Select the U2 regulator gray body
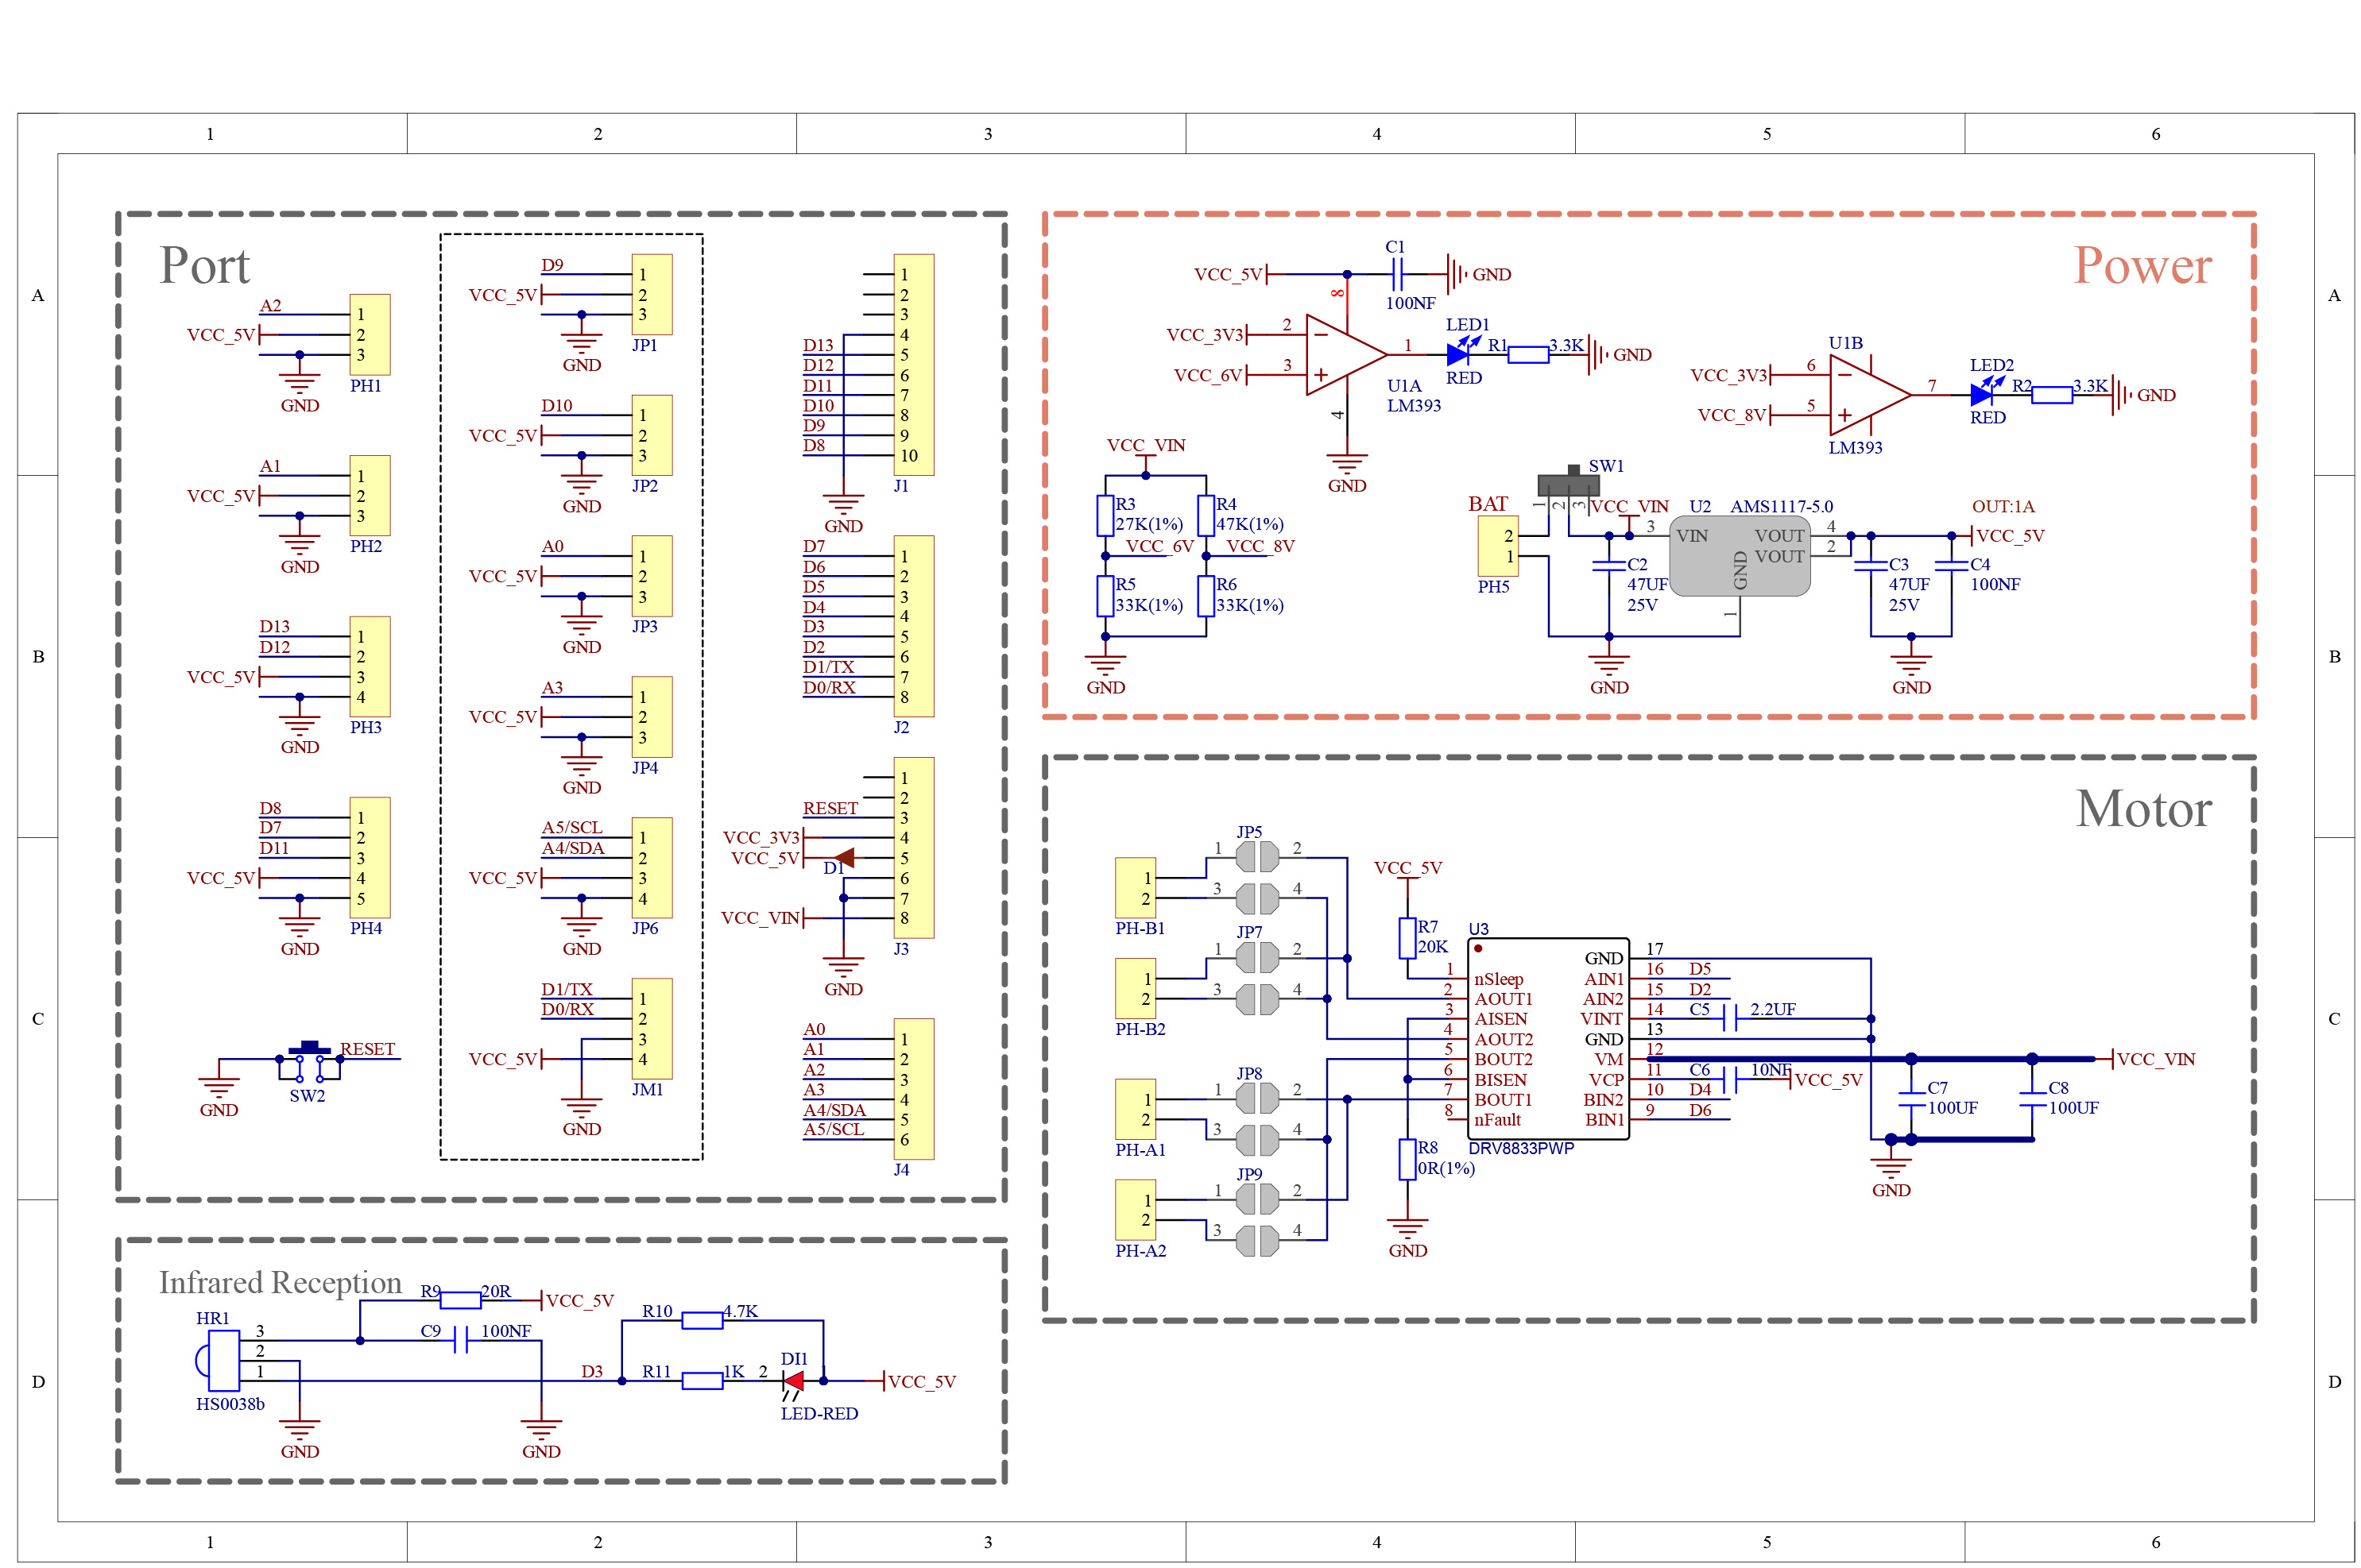The height and width of the screenshot is (1568, 2361). (x=1739, y=557)
